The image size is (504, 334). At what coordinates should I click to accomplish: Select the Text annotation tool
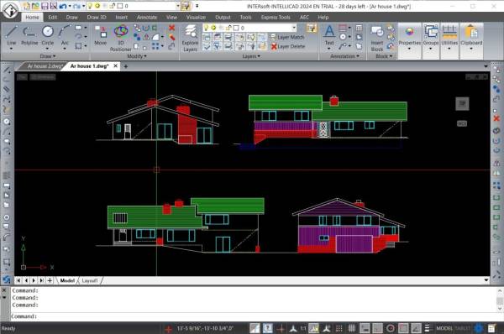click(329, 34)
